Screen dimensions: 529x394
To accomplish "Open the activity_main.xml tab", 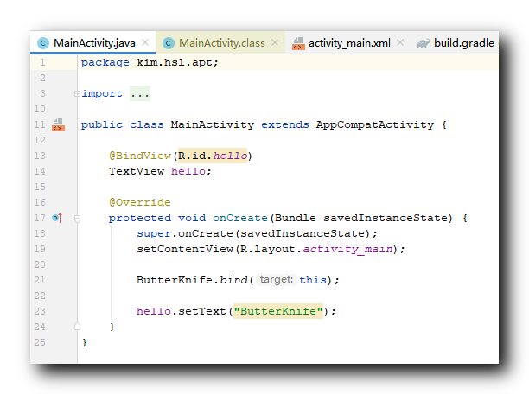I will 348,43.
